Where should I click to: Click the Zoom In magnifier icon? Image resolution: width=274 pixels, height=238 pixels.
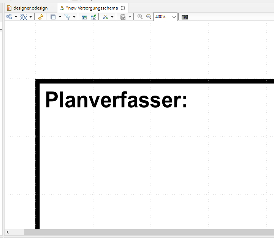pos(140,17)
